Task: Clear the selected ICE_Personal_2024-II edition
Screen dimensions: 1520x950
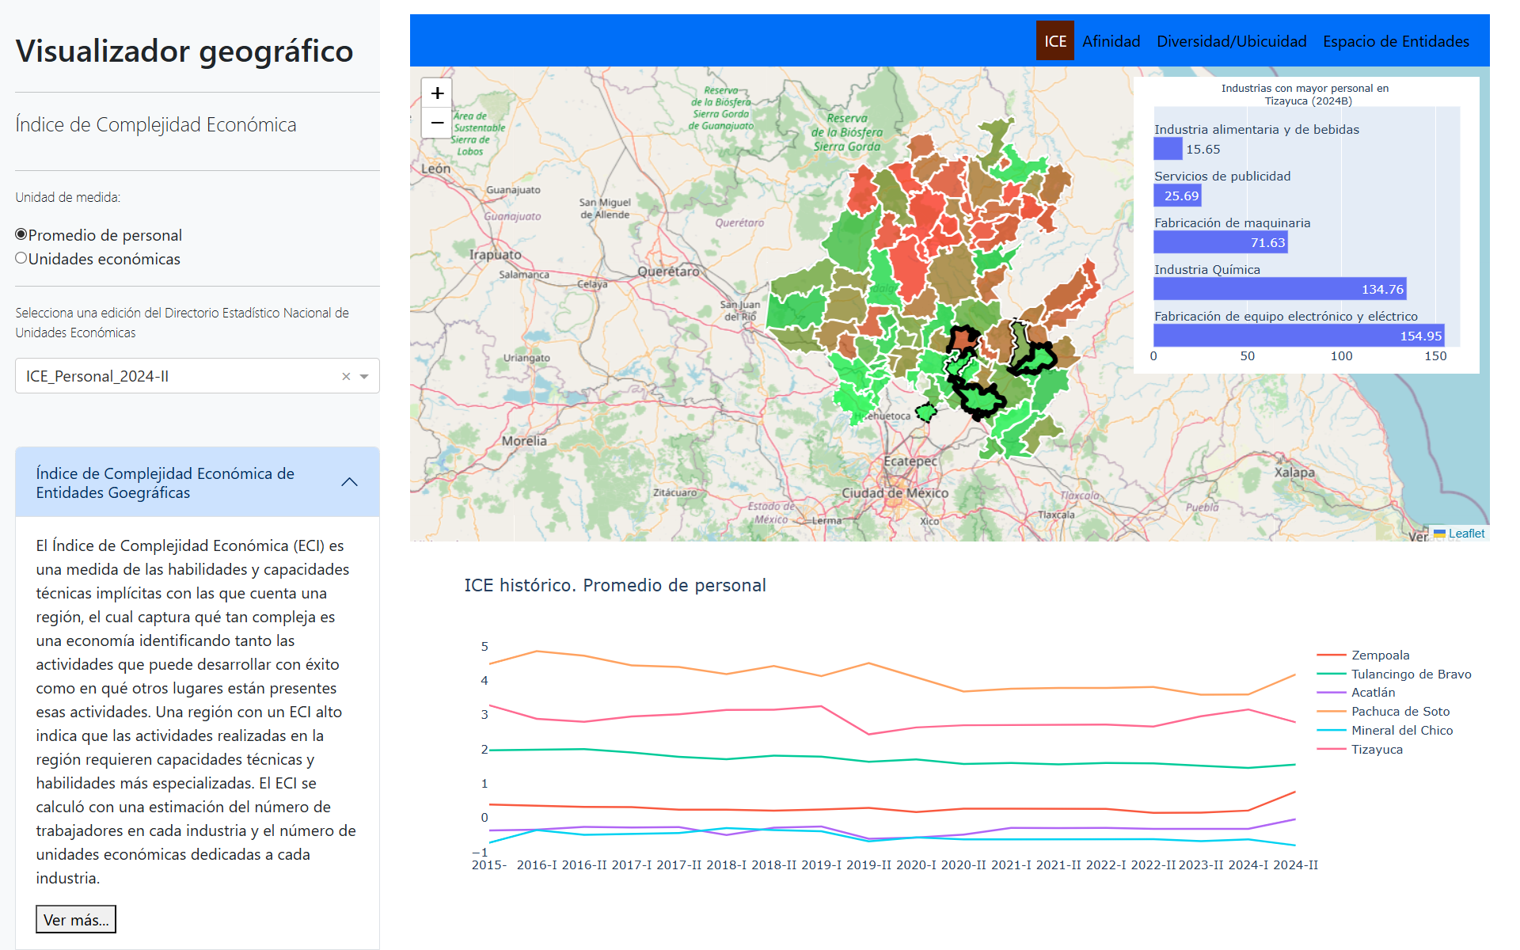Action: [x=346, y=377]
